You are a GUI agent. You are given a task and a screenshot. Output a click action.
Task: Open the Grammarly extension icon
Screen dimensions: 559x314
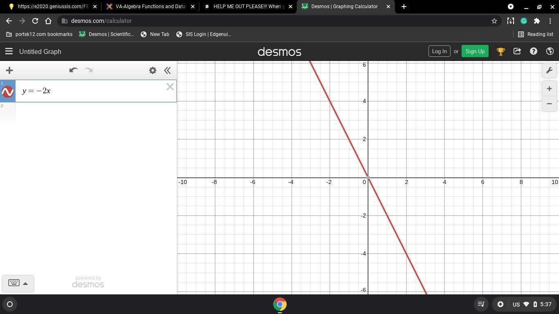point(524,21)
